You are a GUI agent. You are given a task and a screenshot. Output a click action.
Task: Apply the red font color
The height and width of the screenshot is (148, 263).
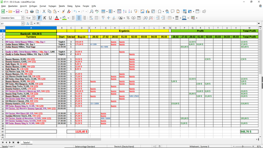coord(57,18)
